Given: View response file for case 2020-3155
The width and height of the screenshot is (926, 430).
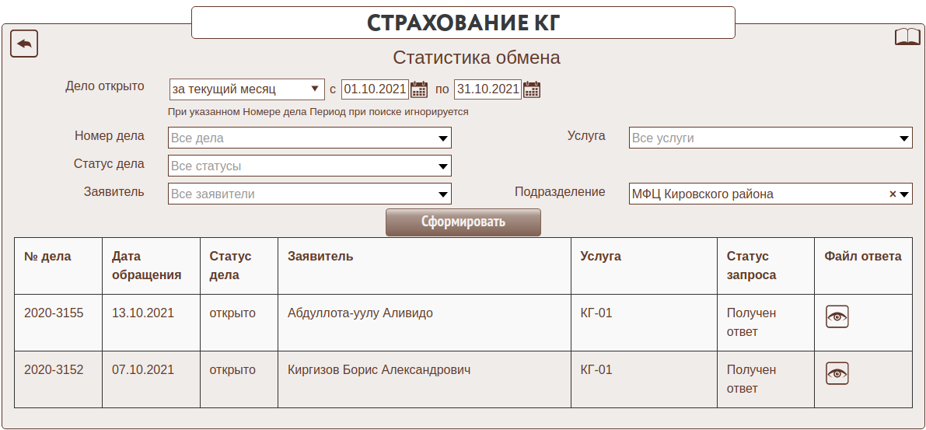Looking at the screenshot, I should pyautogui.click(x=837, y=316).
